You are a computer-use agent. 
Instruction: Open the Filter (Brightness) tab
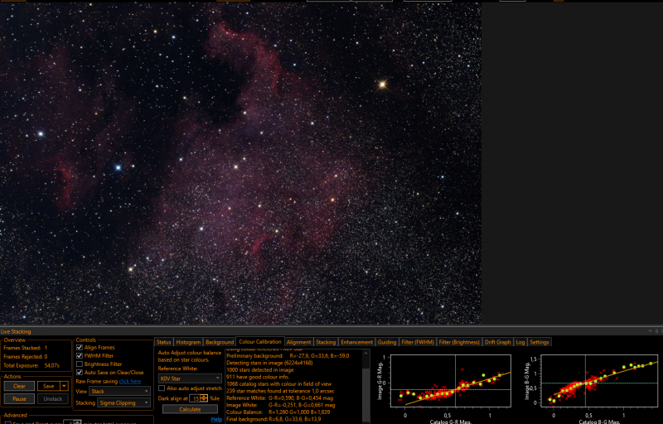[x=459, y=342]
